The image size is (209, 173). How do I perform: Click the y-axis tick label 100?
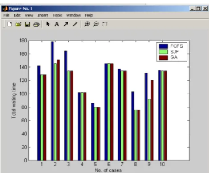[x=23, y=94]
